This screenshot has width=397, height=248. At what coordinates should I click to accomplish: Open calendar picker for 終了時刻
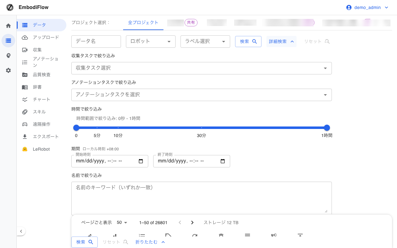point(223,161)
